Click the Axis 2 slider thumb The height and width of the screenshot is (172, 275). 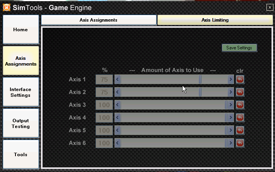coord(200,92)
